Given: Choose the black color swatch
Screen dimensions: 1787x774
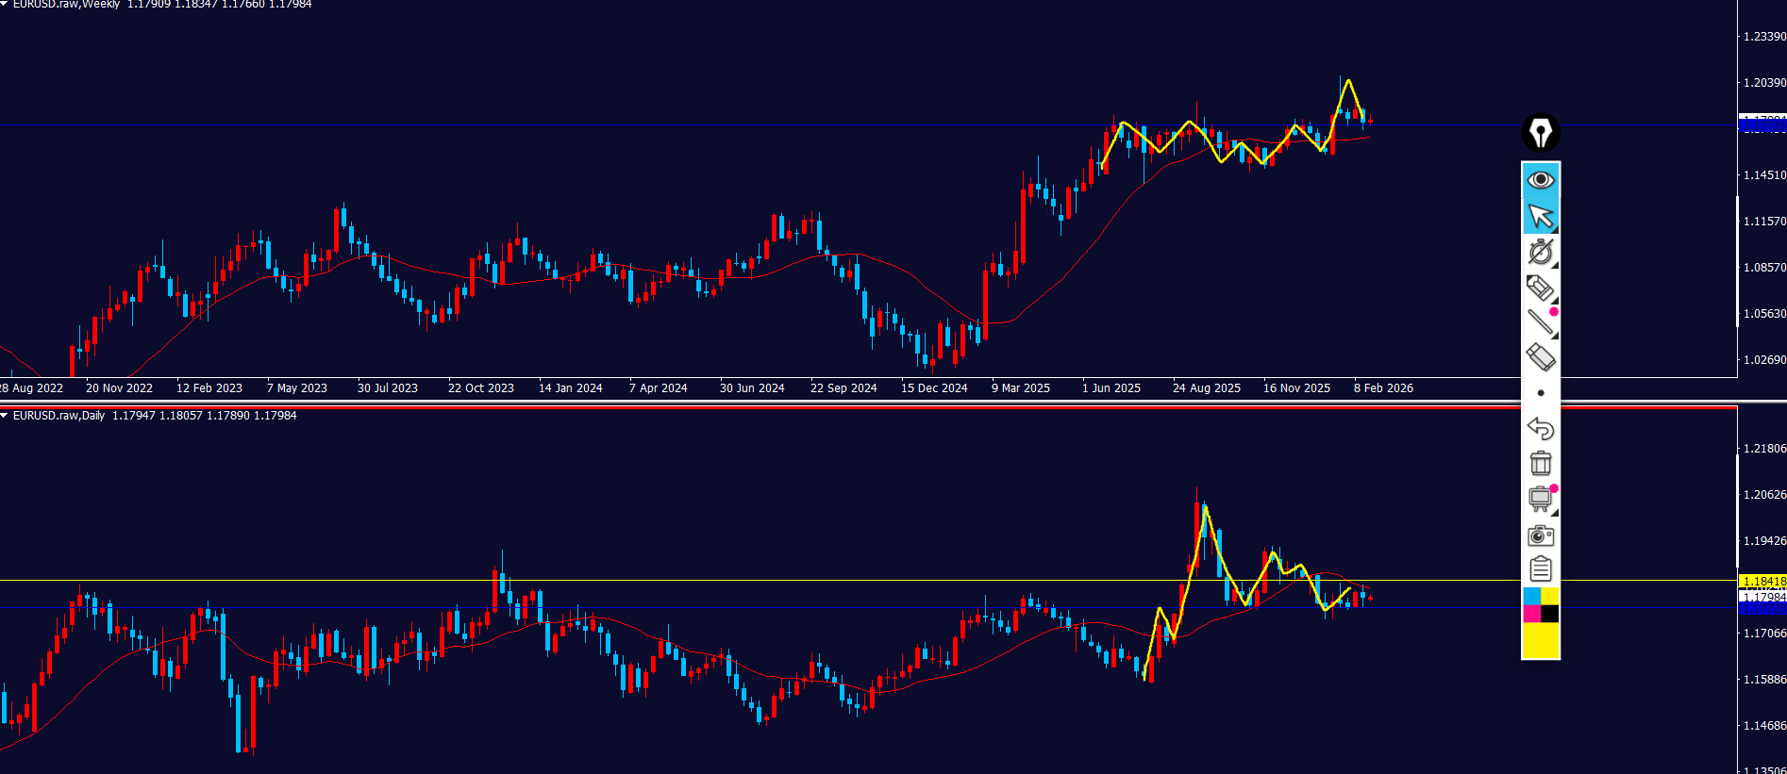Looking at the screenshot, I should 1549,614.
